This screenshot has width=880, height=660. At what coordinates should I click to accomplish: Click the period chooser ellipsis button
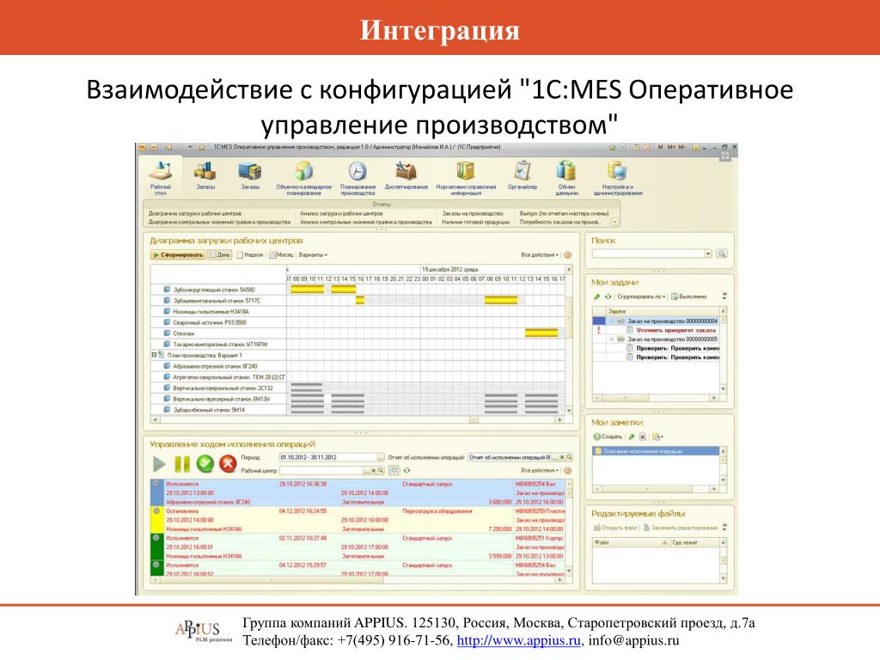coord(381,457)
